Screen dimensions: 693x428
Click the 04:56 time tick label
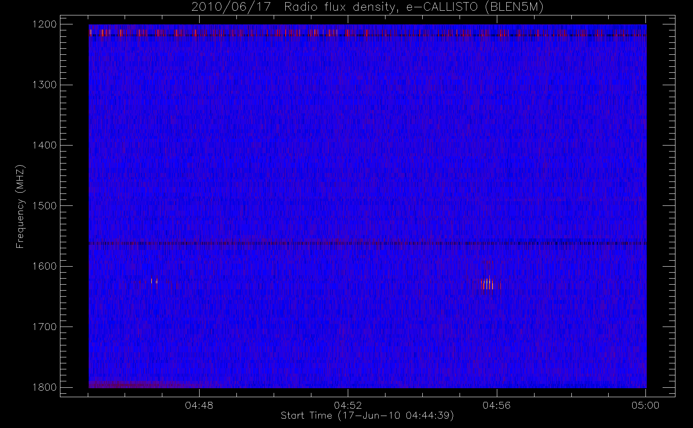pyautogui.click(x=497, y=405)
